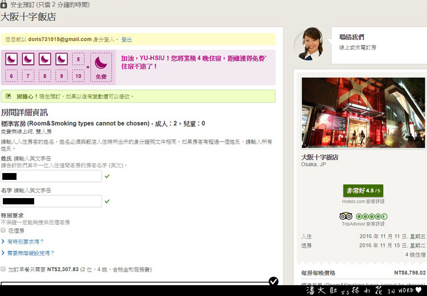This screenshot has width=427, height=296.
Task: Click the Osaka cross hotel photo
Action: [363, 113]
